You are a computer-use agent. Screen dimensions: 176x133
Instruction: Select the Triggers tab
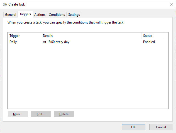tap(25, 14)
